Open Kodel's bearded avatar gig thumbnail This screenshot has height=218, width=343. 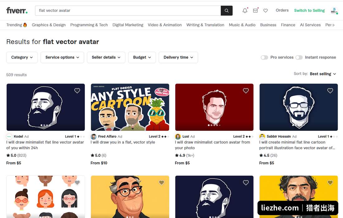tap(46, 107)
